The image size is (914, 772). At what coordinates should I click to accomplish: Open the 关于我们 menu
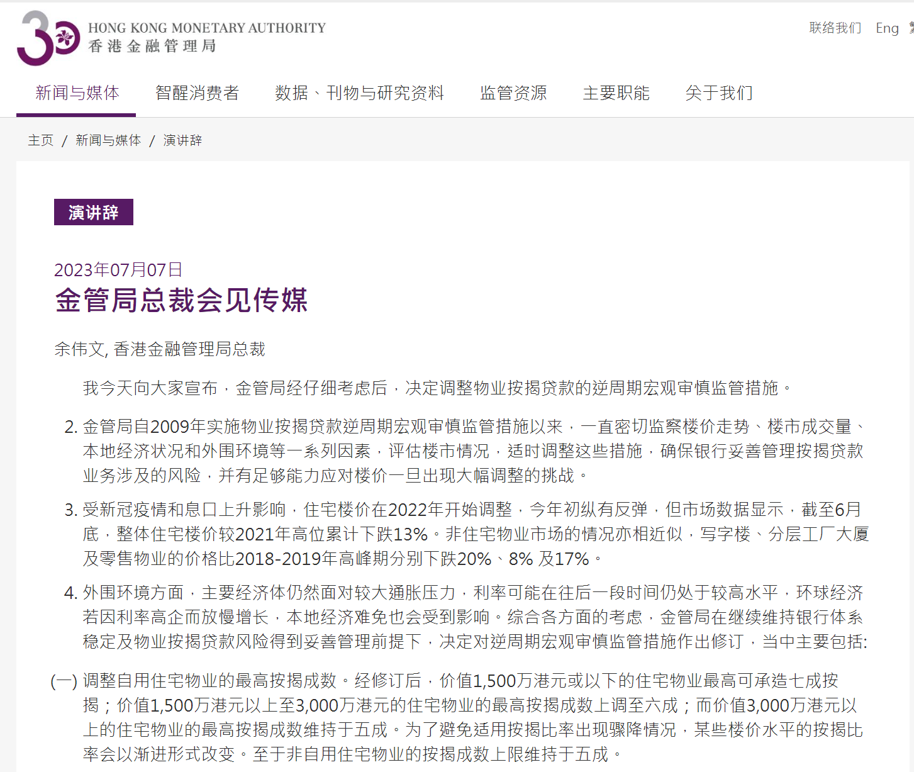point(719,93)
